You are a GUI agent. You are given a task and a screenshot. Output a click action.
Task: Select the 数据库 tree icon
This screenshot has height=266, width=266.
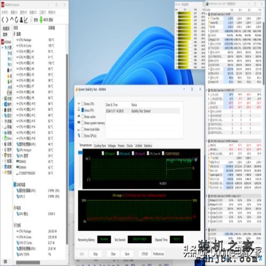6,167
